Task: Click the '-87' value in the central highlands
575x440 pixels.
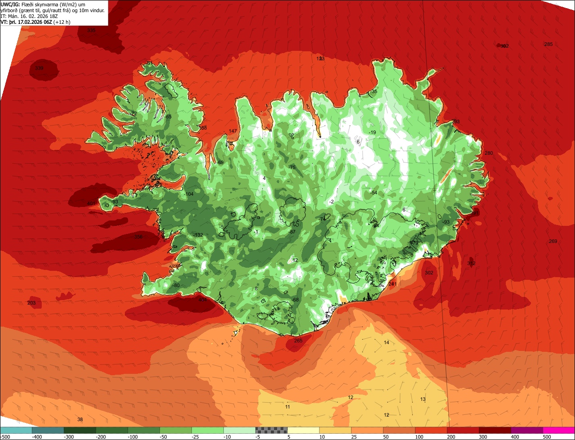Action: (x=292, y=232)
